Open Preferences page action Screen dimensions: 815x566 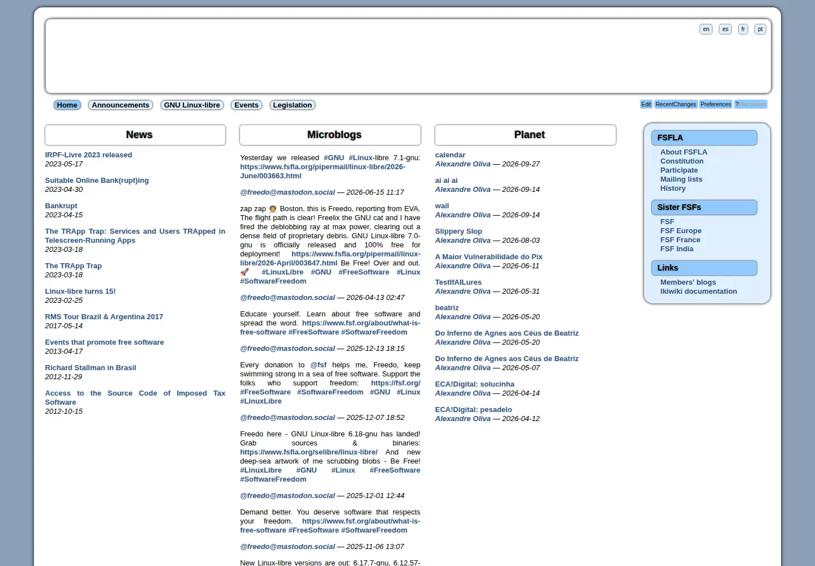coord(715,104)
